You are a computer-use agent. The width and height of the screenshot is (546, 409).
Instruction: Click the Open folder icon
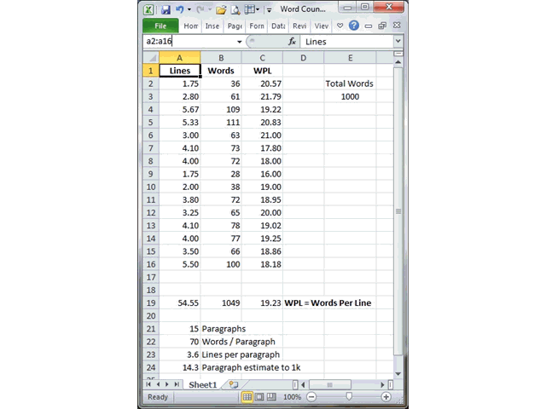tap(221, 10)
